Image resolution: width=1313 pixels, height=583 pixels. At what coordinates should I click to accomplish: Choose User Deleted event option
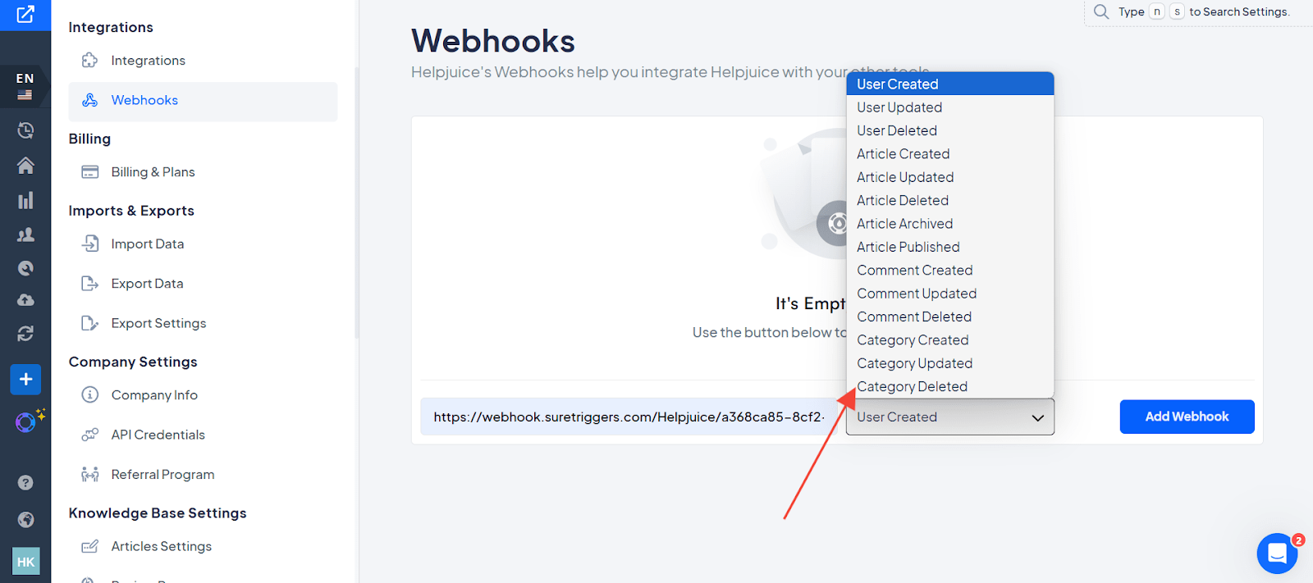[x=950, y=130]
